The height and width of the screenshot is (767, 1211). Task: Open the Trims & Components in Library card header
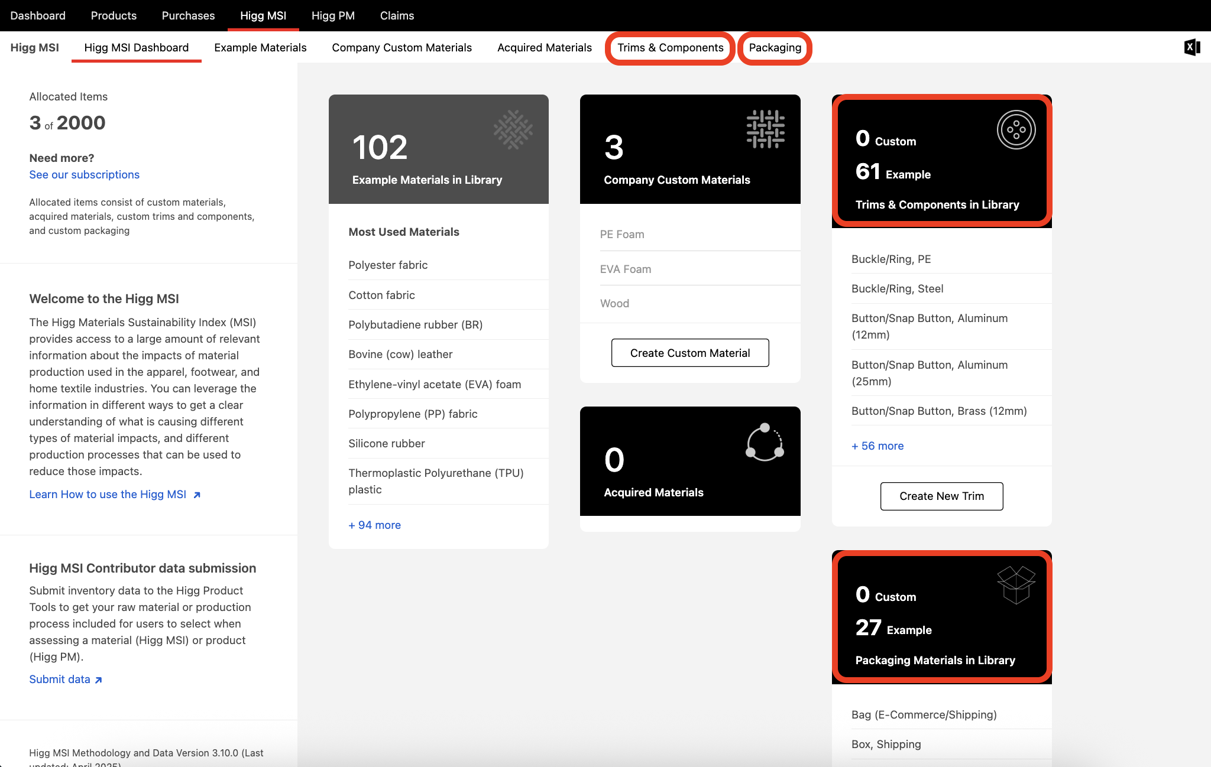click(941, 161)
